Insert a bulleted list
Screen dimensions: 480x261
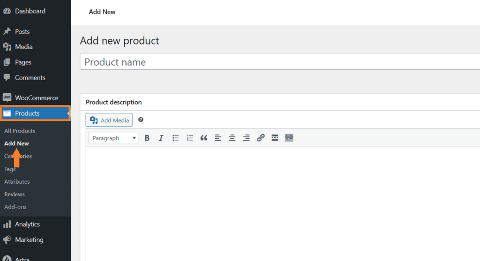[x=175, y=138]
